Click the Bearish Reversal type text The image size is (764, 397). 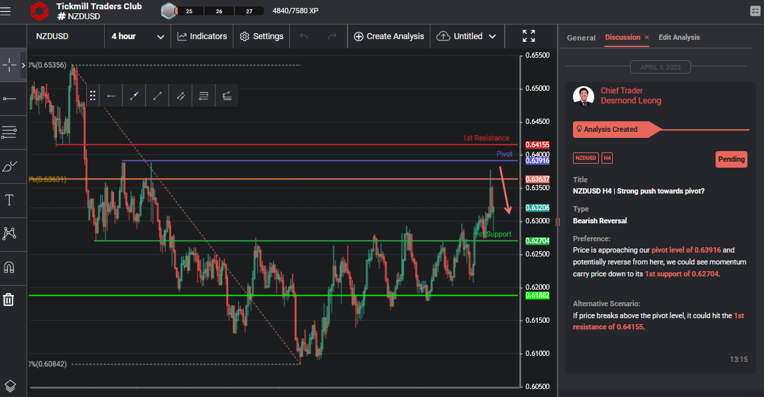pos(600,221)
